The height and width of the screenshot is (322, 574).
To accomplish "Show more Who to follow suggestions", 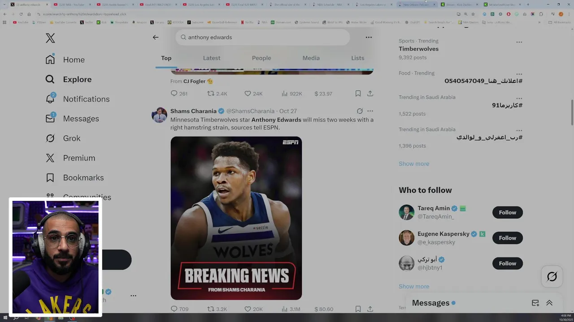I will click(x=414, y=286).
